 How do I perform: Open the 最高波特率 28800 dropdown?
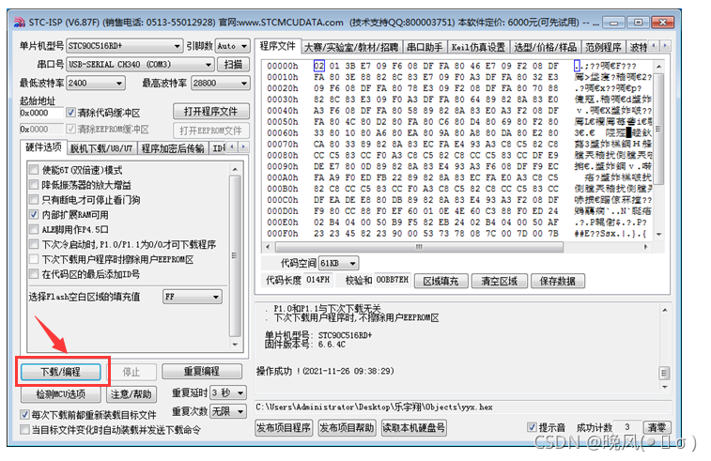coord(221,83)
